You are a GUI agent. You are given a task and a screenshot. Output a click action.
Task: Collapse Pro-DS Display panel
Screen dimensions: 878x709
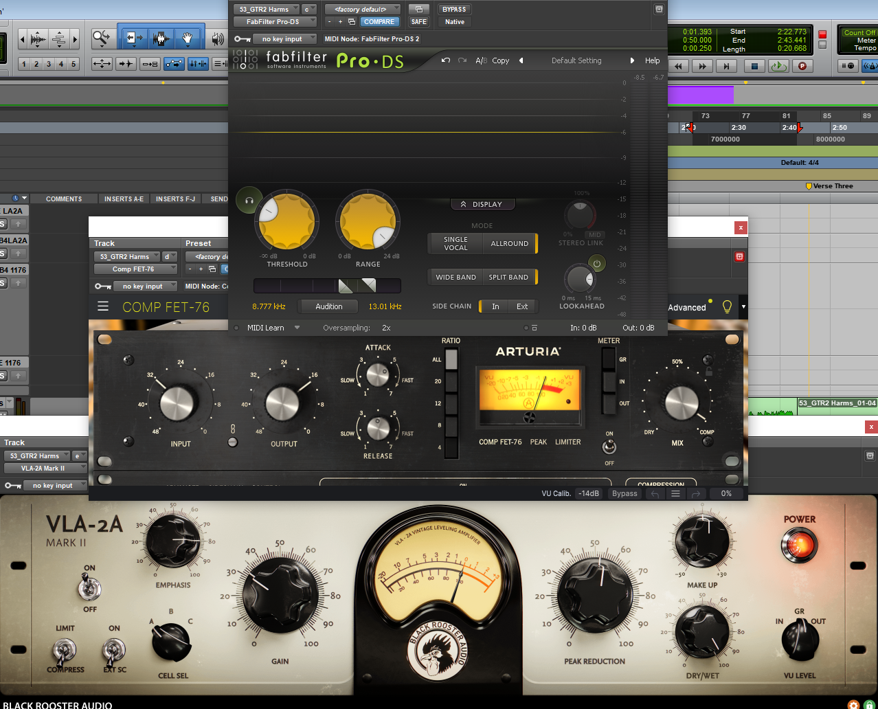pos(482,204)
